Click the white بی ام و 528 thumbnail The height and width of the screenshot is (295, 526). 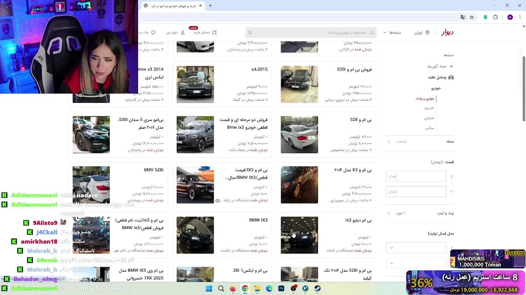(299, 135)
